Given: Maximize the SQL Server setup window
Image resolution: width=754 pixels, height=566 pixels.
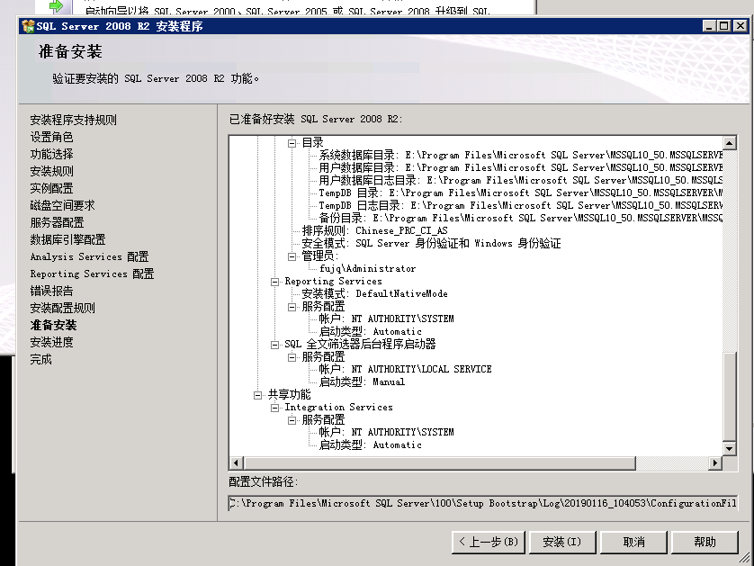Looking at the screenshot, I should pos(723,26).
